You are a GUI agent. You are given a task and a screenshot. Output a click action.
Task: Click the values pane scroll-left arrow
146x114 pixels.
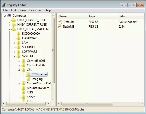pyautogui.click(x=59, y=103)
